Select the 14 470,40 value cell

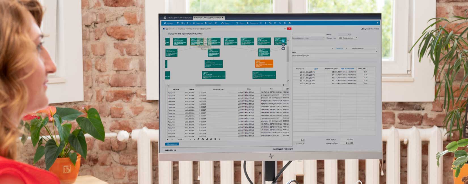coord(304,75)
